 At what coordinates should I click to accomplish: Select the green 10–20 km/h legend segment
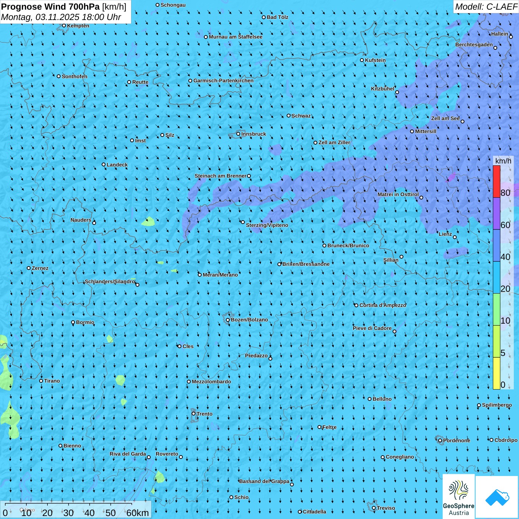[496, 310]
